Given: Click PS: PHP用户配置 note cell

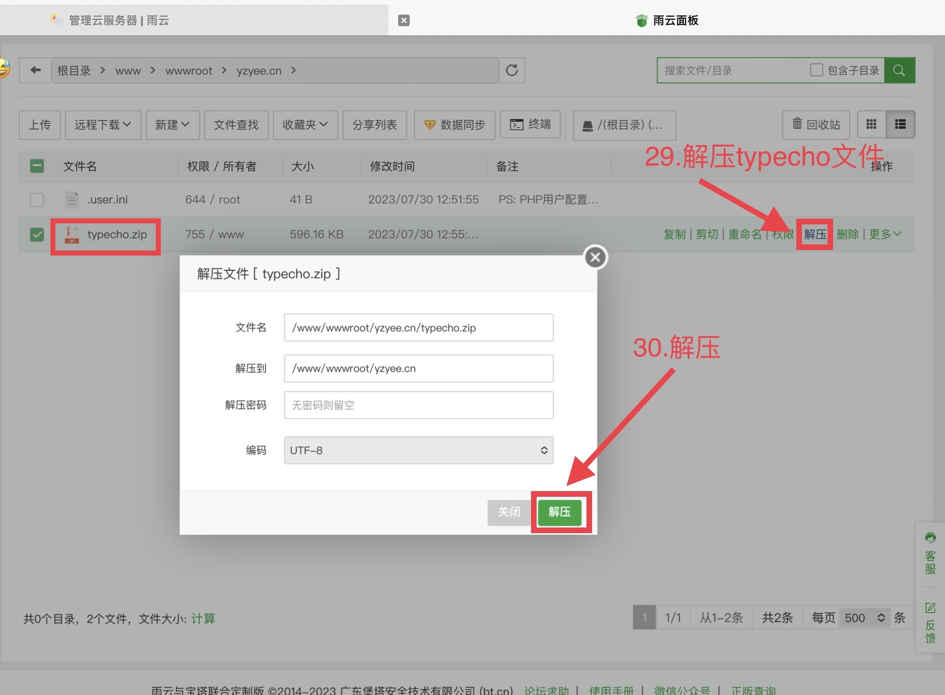Looking at the screenshot, I should [548, 200].
